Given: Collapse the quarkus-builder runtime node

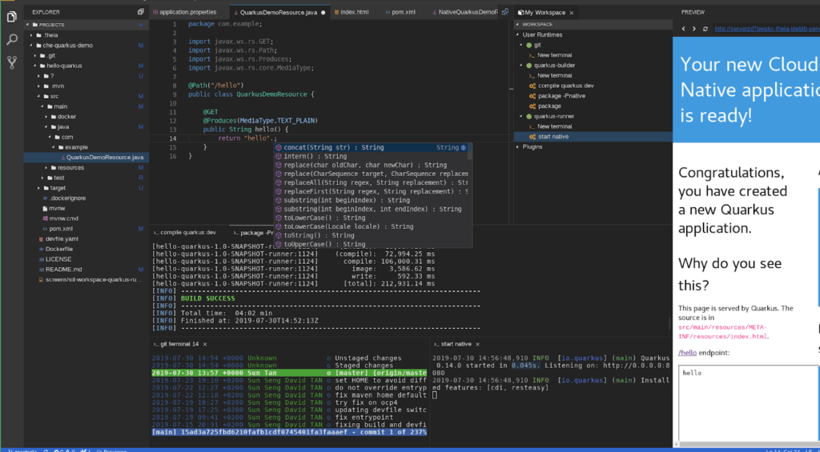Looking at the screenshot, I should pyautogui.click(x=522, y=65).
